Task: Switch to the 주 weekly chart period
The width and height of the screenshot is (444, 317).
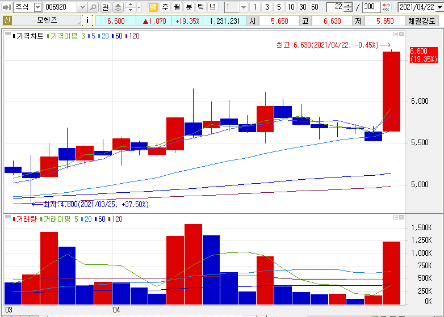Action: coord(165,7)
